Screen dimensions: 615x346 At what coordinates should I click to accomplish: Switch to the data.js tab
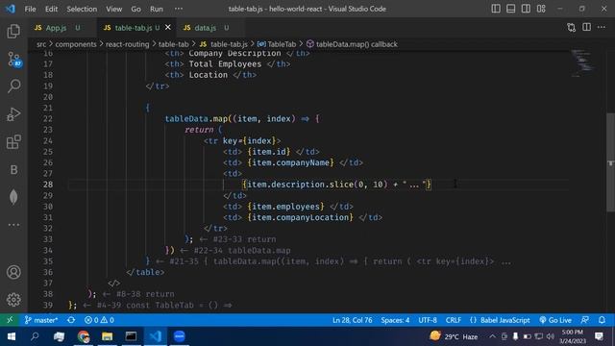pos(206,28)
